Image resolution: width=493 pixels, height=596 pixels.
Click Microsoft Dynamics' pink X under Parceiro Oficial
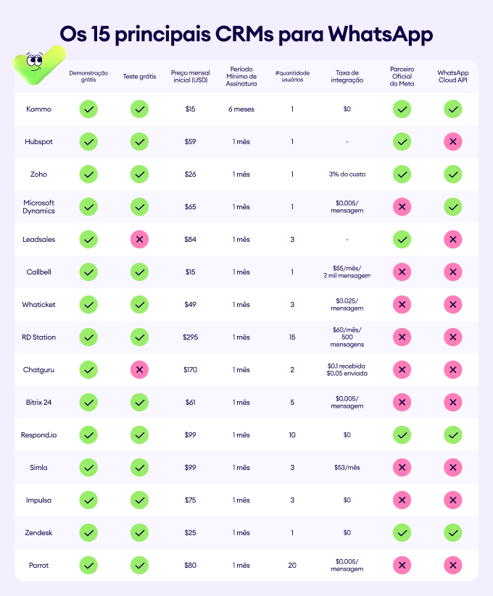[402, 207]
